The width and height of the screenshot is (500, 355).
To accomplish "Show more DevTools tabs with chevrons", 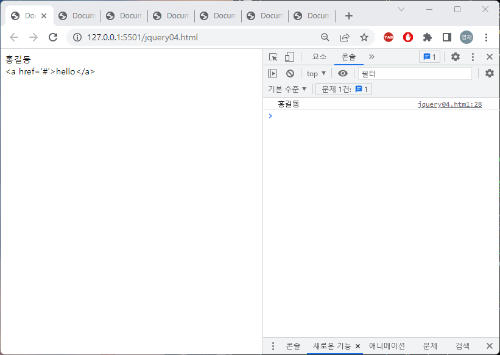I will click(371, 57).
